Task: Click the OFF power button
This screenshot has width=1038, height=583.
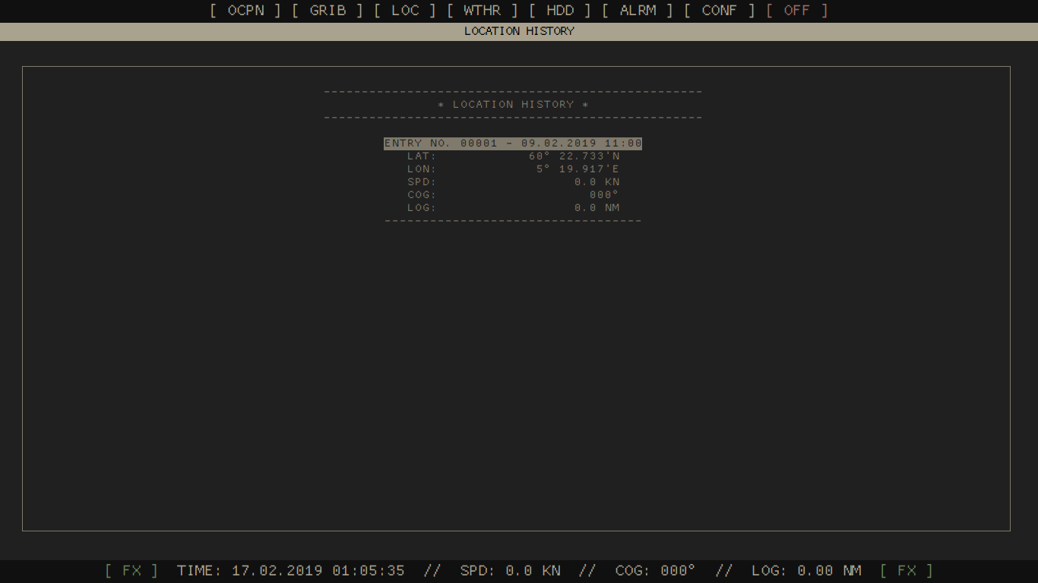Action: coord(797,11)
